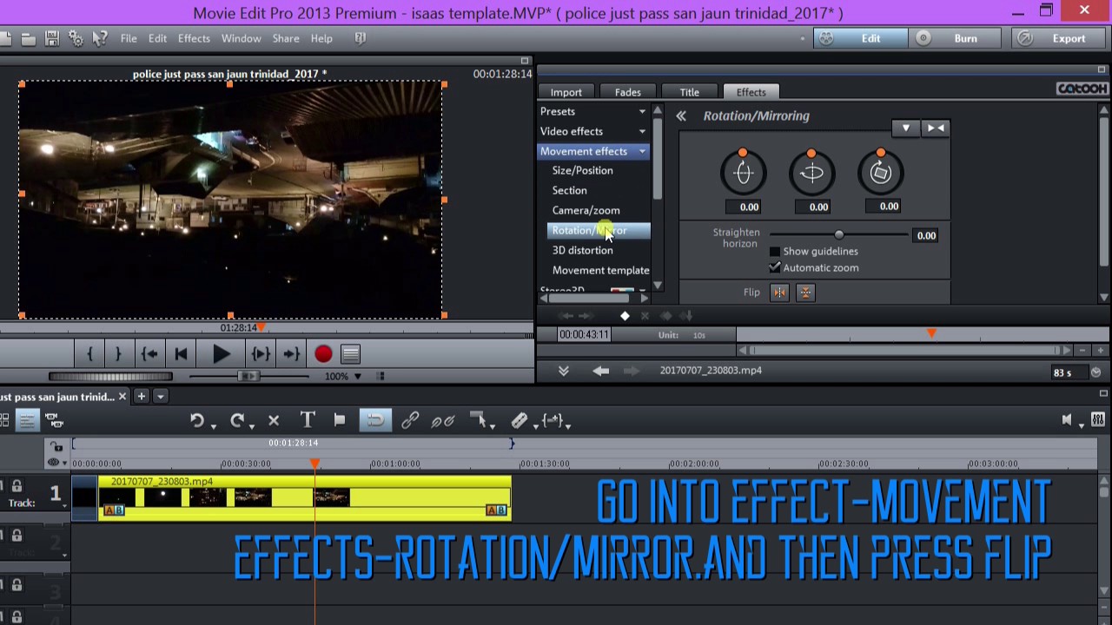Start recording with the red button
The width and height of the screenshot is (1112, 625).
coord(323,354)
